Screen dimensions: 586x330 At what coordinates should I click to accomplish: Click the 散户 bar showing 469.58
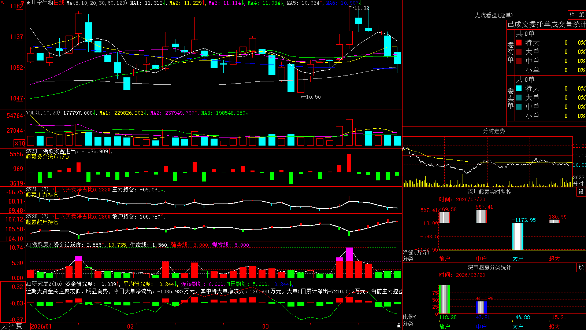pyautogui.click(x=445, y=217)
